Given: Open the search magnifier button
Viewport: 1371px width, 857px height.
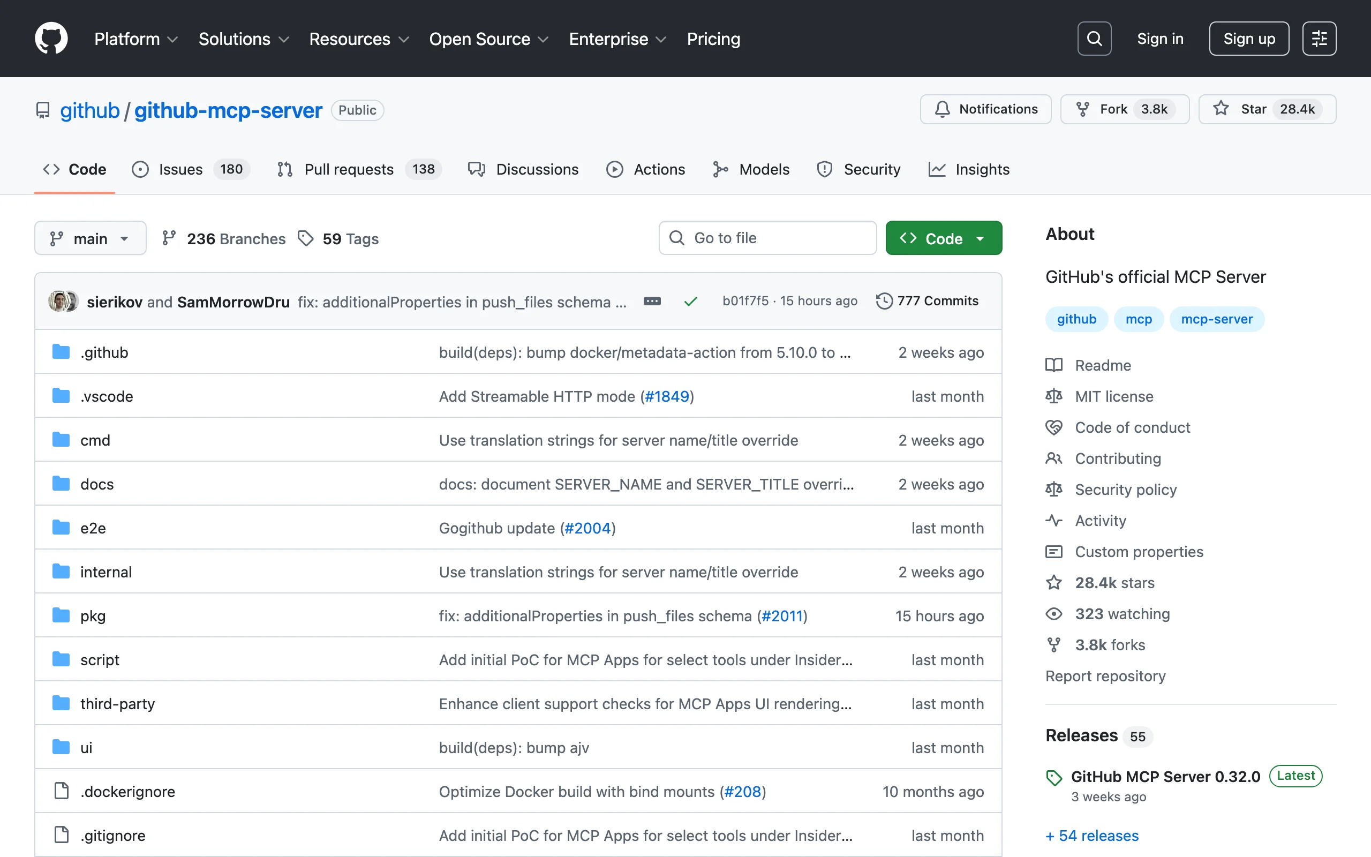Looking at the screenshot, I should [1094, 39].
